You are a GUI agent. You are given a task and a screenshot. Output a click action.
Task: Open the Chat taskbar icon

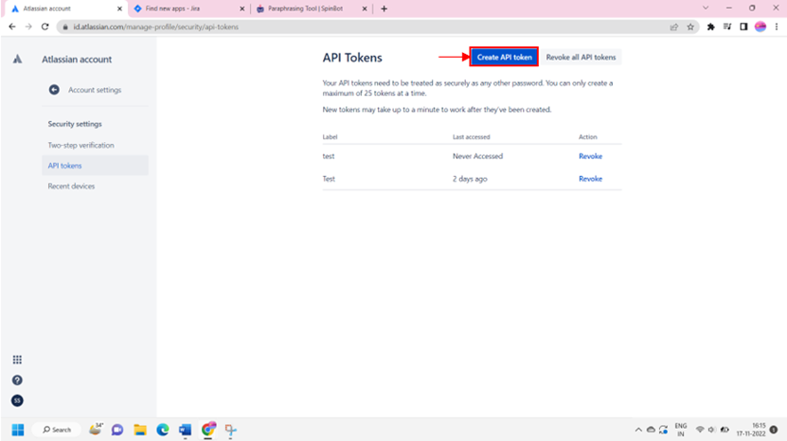pos(117,430)
